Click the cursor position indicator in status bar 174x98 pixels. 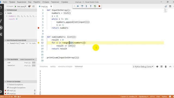129,97
